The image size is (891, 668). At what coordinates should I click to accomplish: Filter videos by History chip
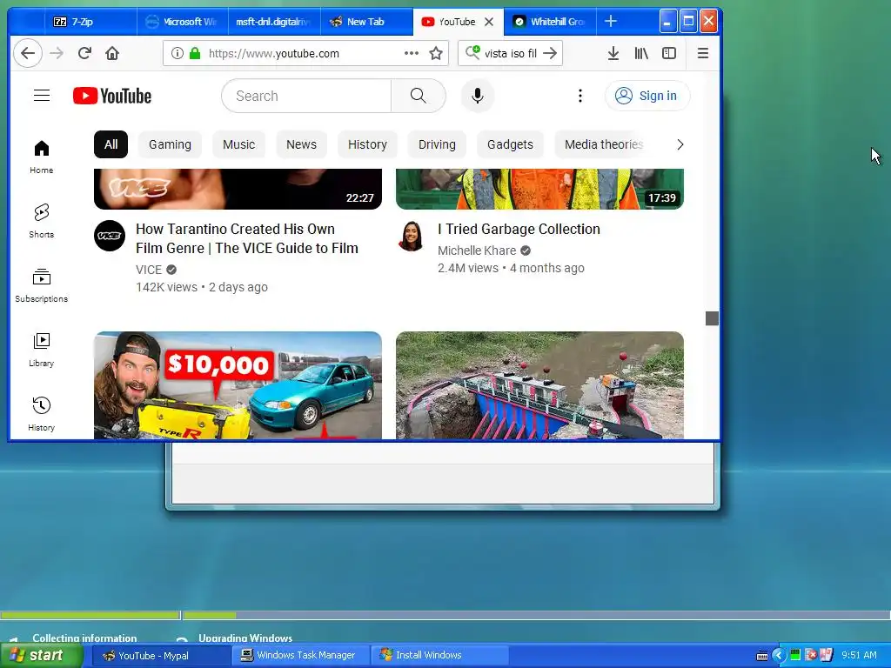tap(367, 144)
